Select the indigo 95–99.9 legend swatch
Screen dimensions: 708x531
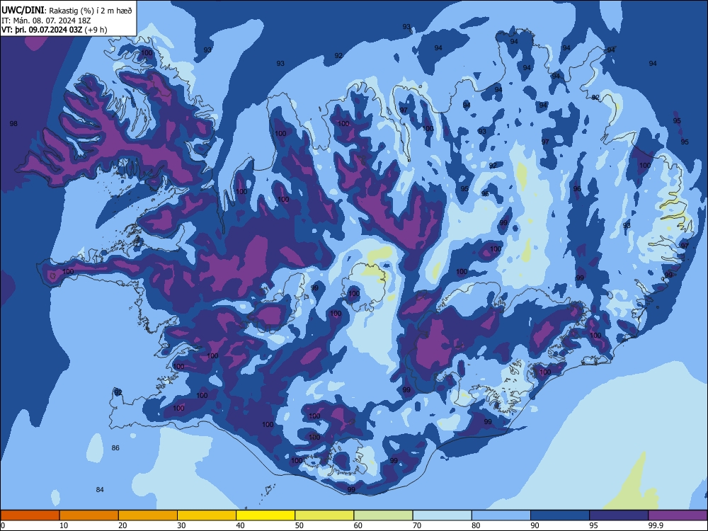click(619, 515)
